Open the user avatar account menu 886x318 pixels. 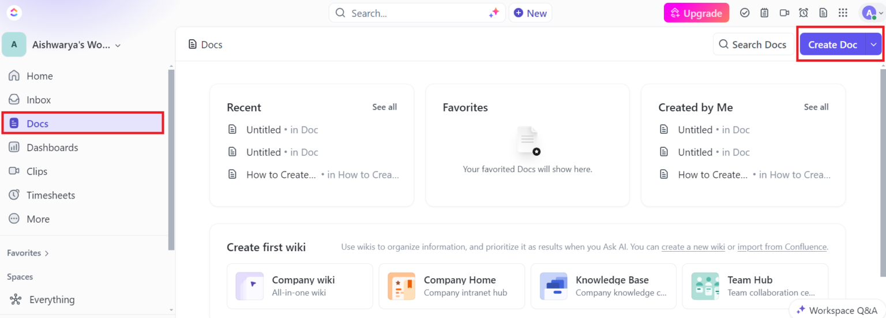(x=869, y=13)
